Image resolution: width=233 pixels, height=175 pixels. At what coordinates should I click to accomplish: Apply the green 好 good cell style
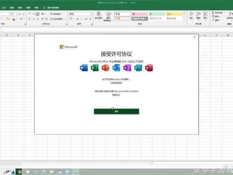click(x=157, y=14)
